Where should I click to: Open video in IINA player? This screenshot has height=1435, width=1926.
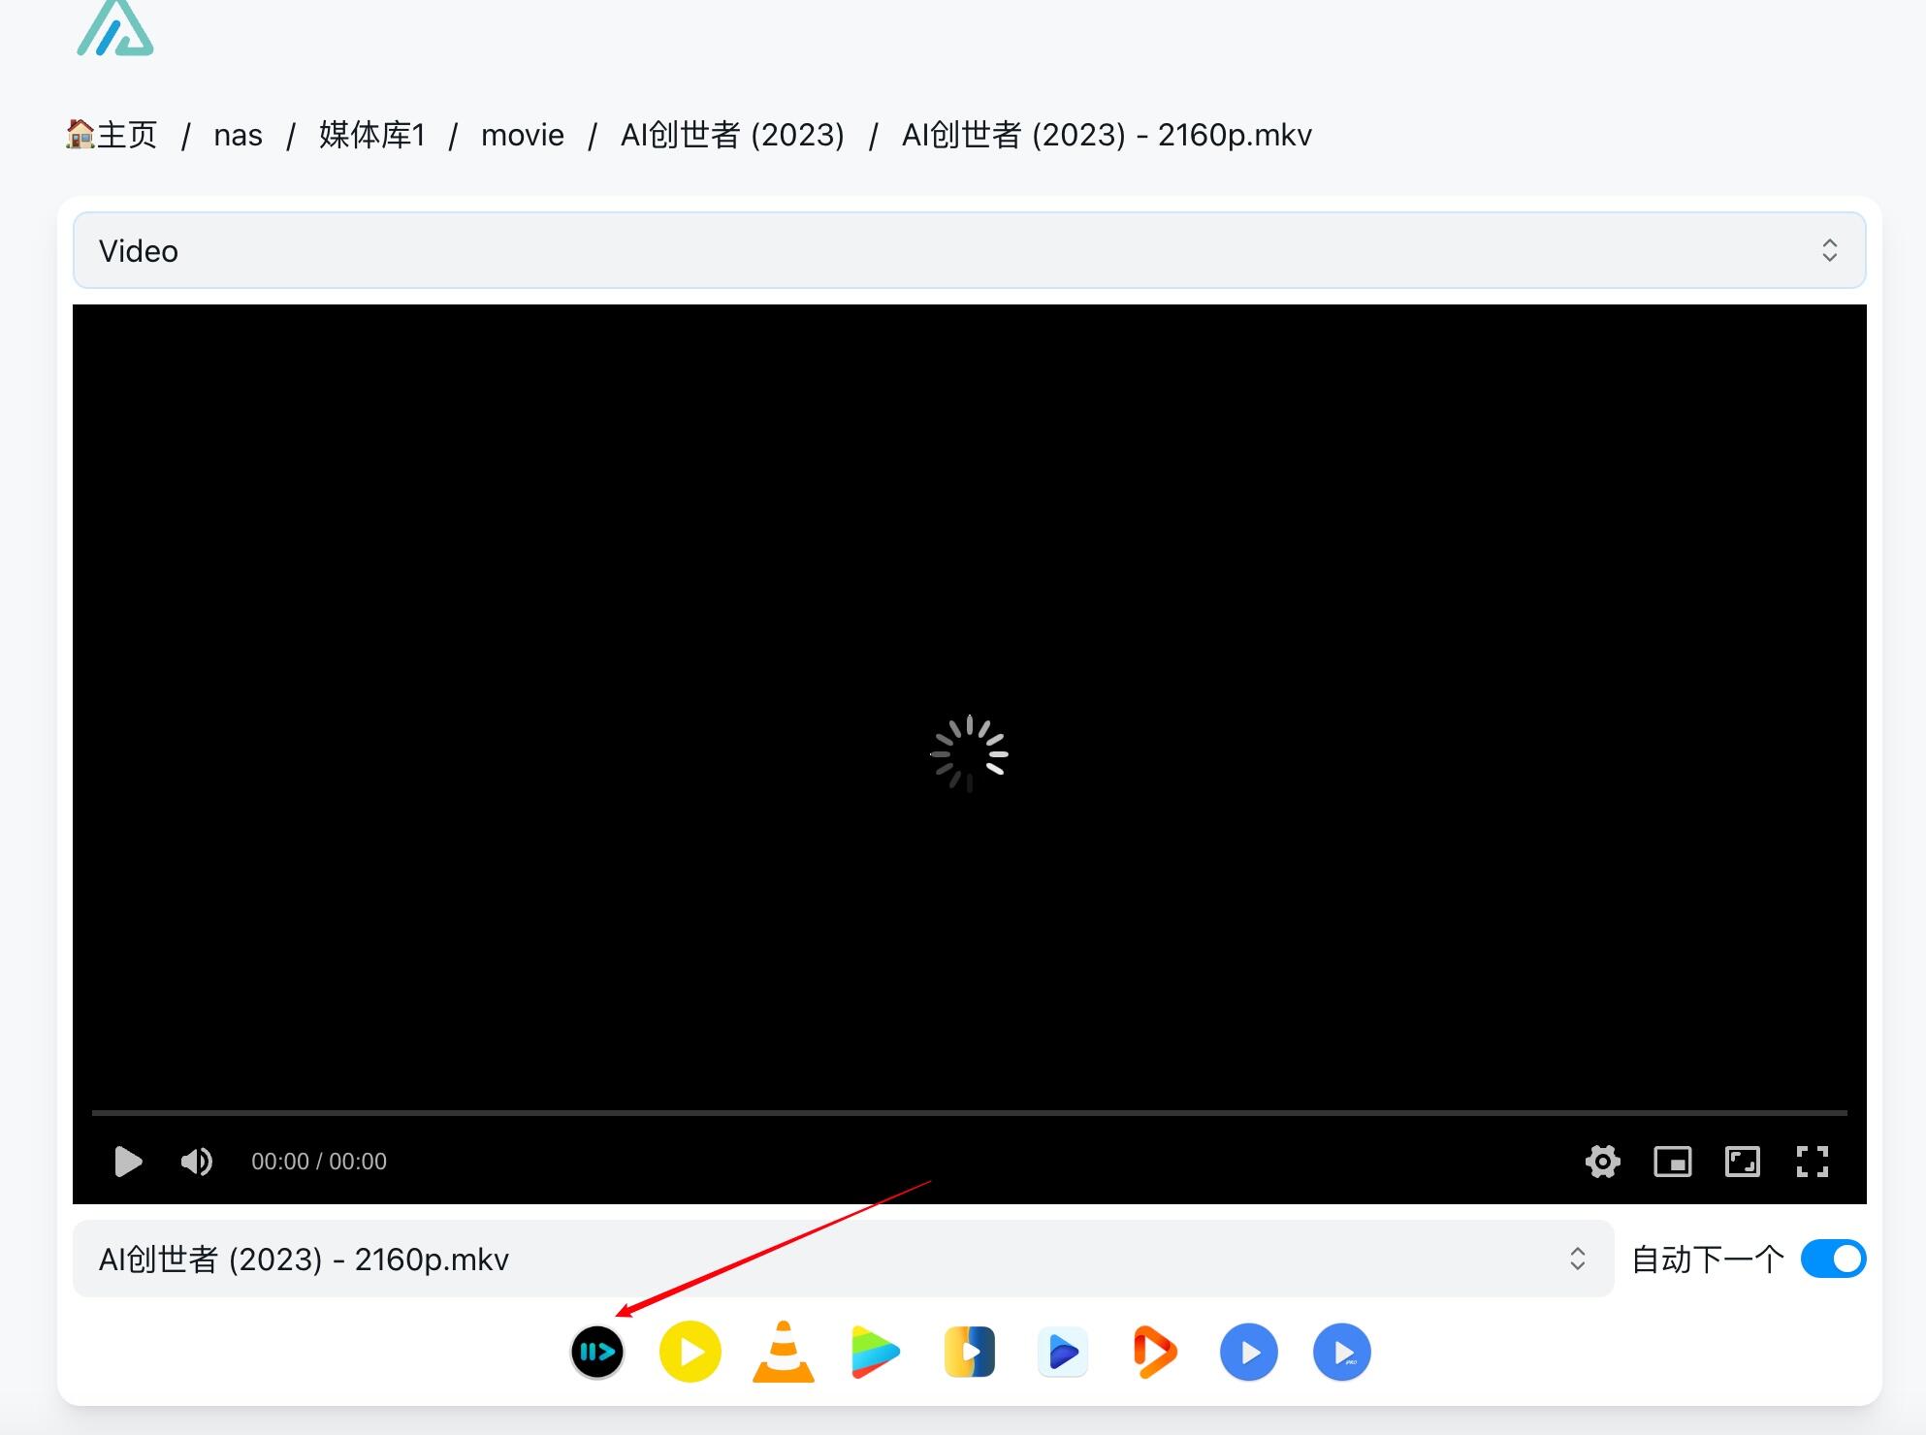(x=597, y=1352)
